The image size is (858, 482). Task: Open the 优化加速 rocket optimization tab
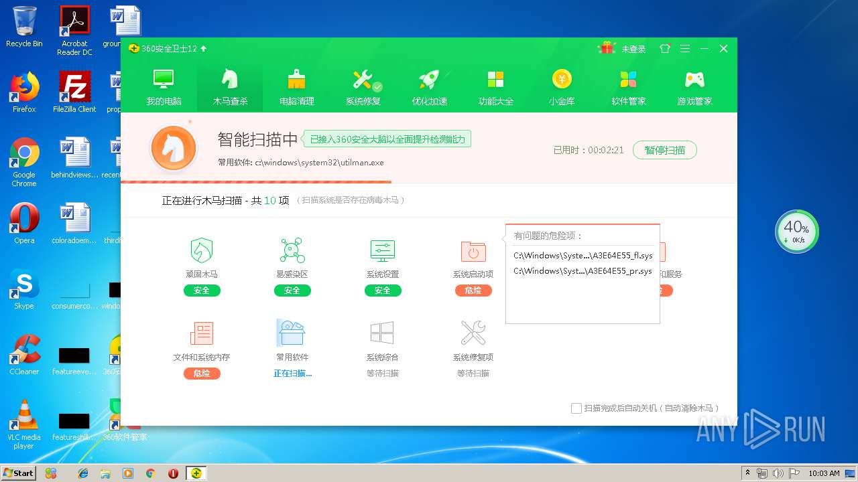(429, 88)
